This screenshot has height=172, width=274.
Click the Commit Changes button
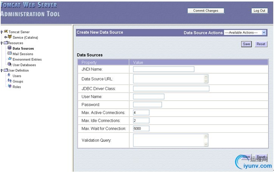(206, 11)
